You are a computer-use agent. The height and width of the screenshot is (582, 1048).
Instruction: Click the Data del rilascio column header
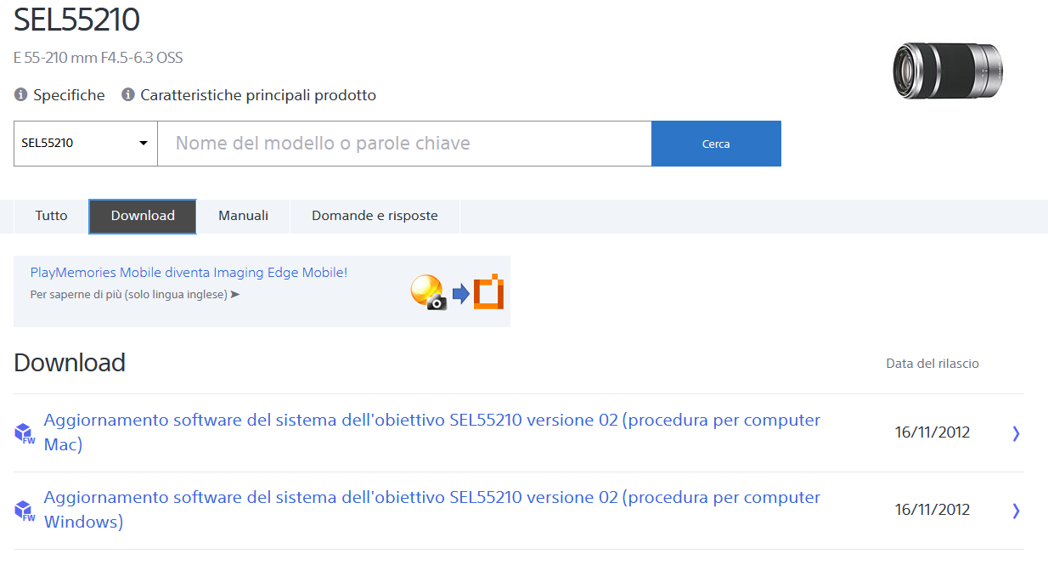(x=932, y=364)
